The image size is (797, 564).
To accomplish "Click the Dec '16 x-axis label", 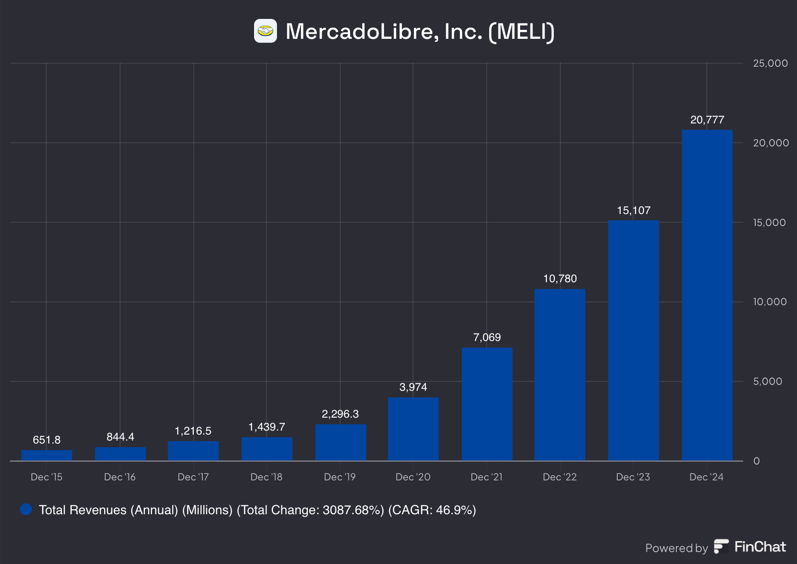I will (120, 477).
